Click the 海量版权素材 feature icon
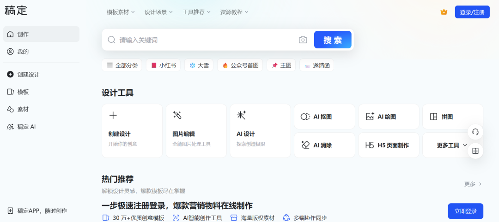The height and width of the screenshot is (222, 499). [x=234, y=217]
